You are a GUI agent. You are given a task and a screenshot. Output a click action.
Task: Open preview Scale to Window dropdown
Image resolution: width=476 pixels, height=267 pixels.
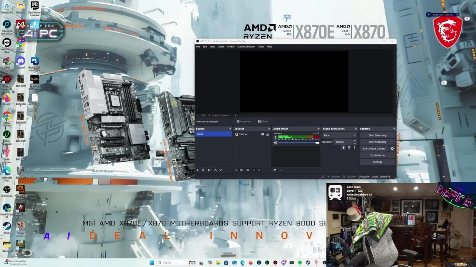[224, 115]
